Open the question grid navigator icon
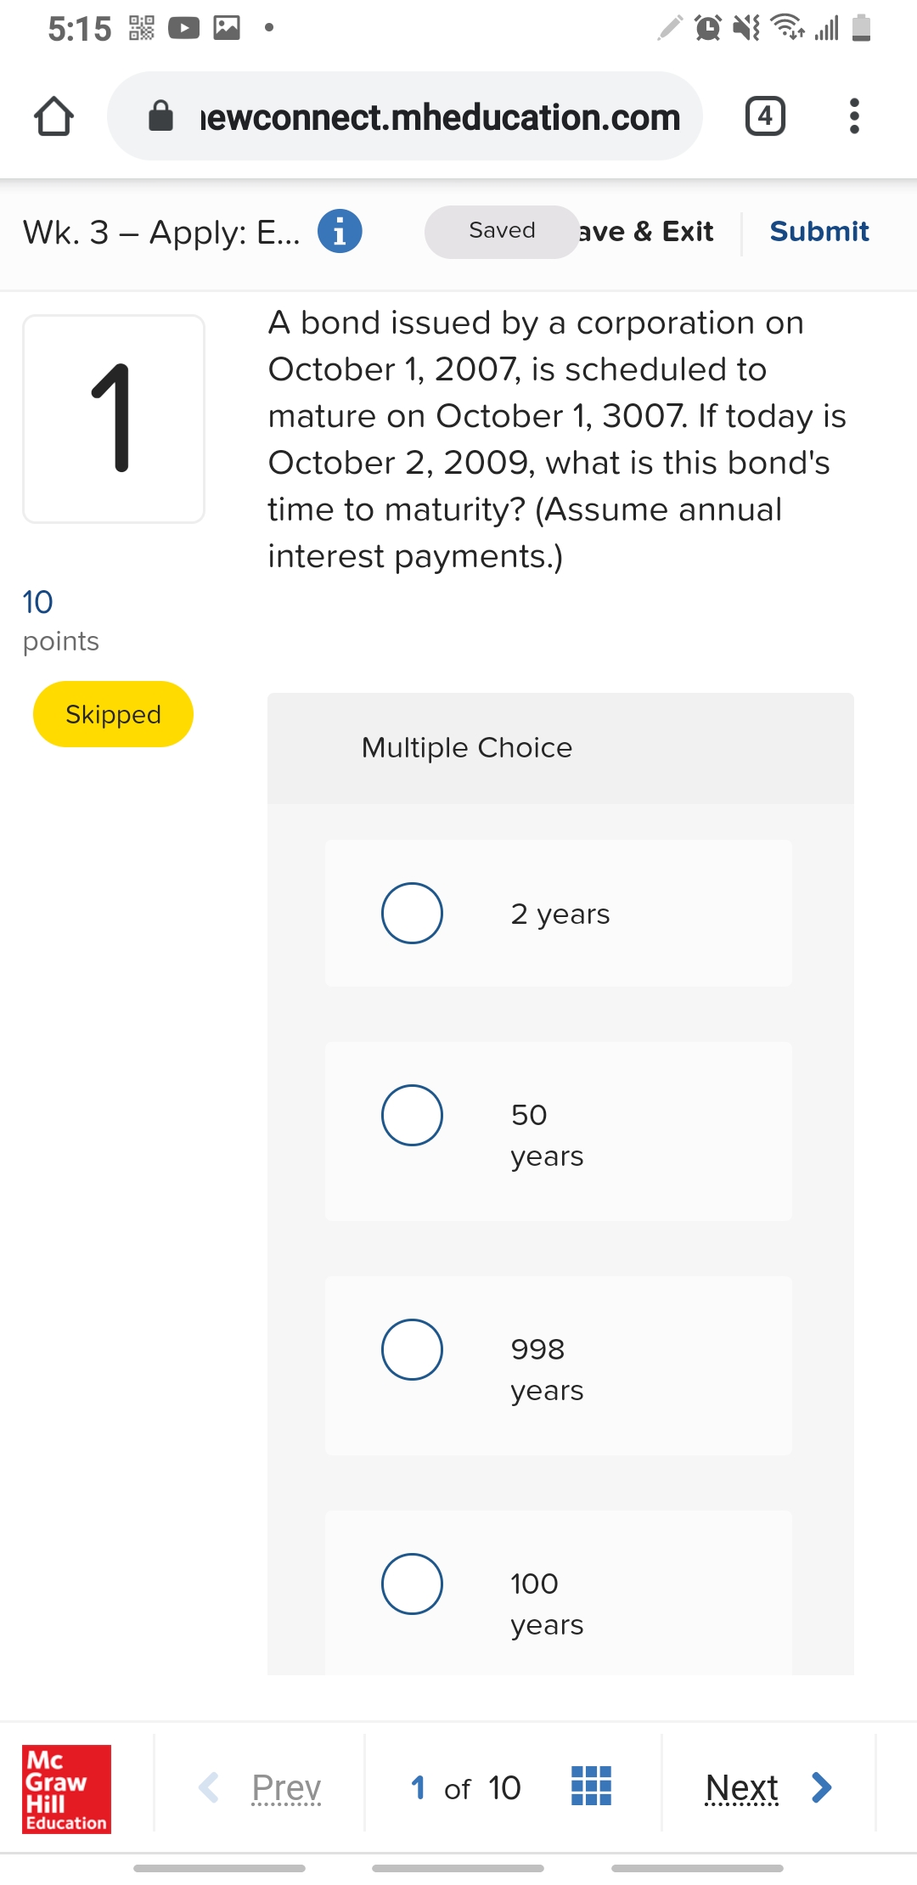This screenshot has width=917, height=1885. (x=592, y=1786)
